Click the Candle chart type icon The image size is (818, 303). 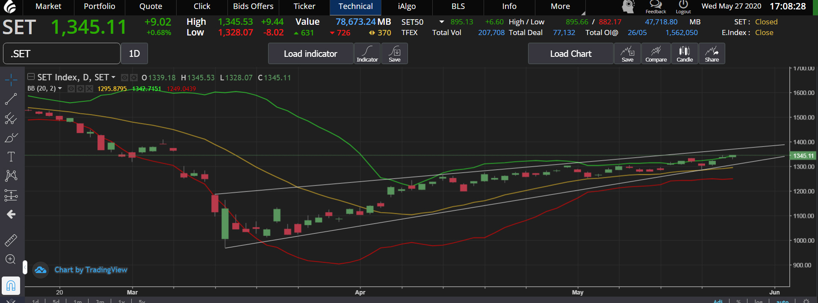click(685, 53)
